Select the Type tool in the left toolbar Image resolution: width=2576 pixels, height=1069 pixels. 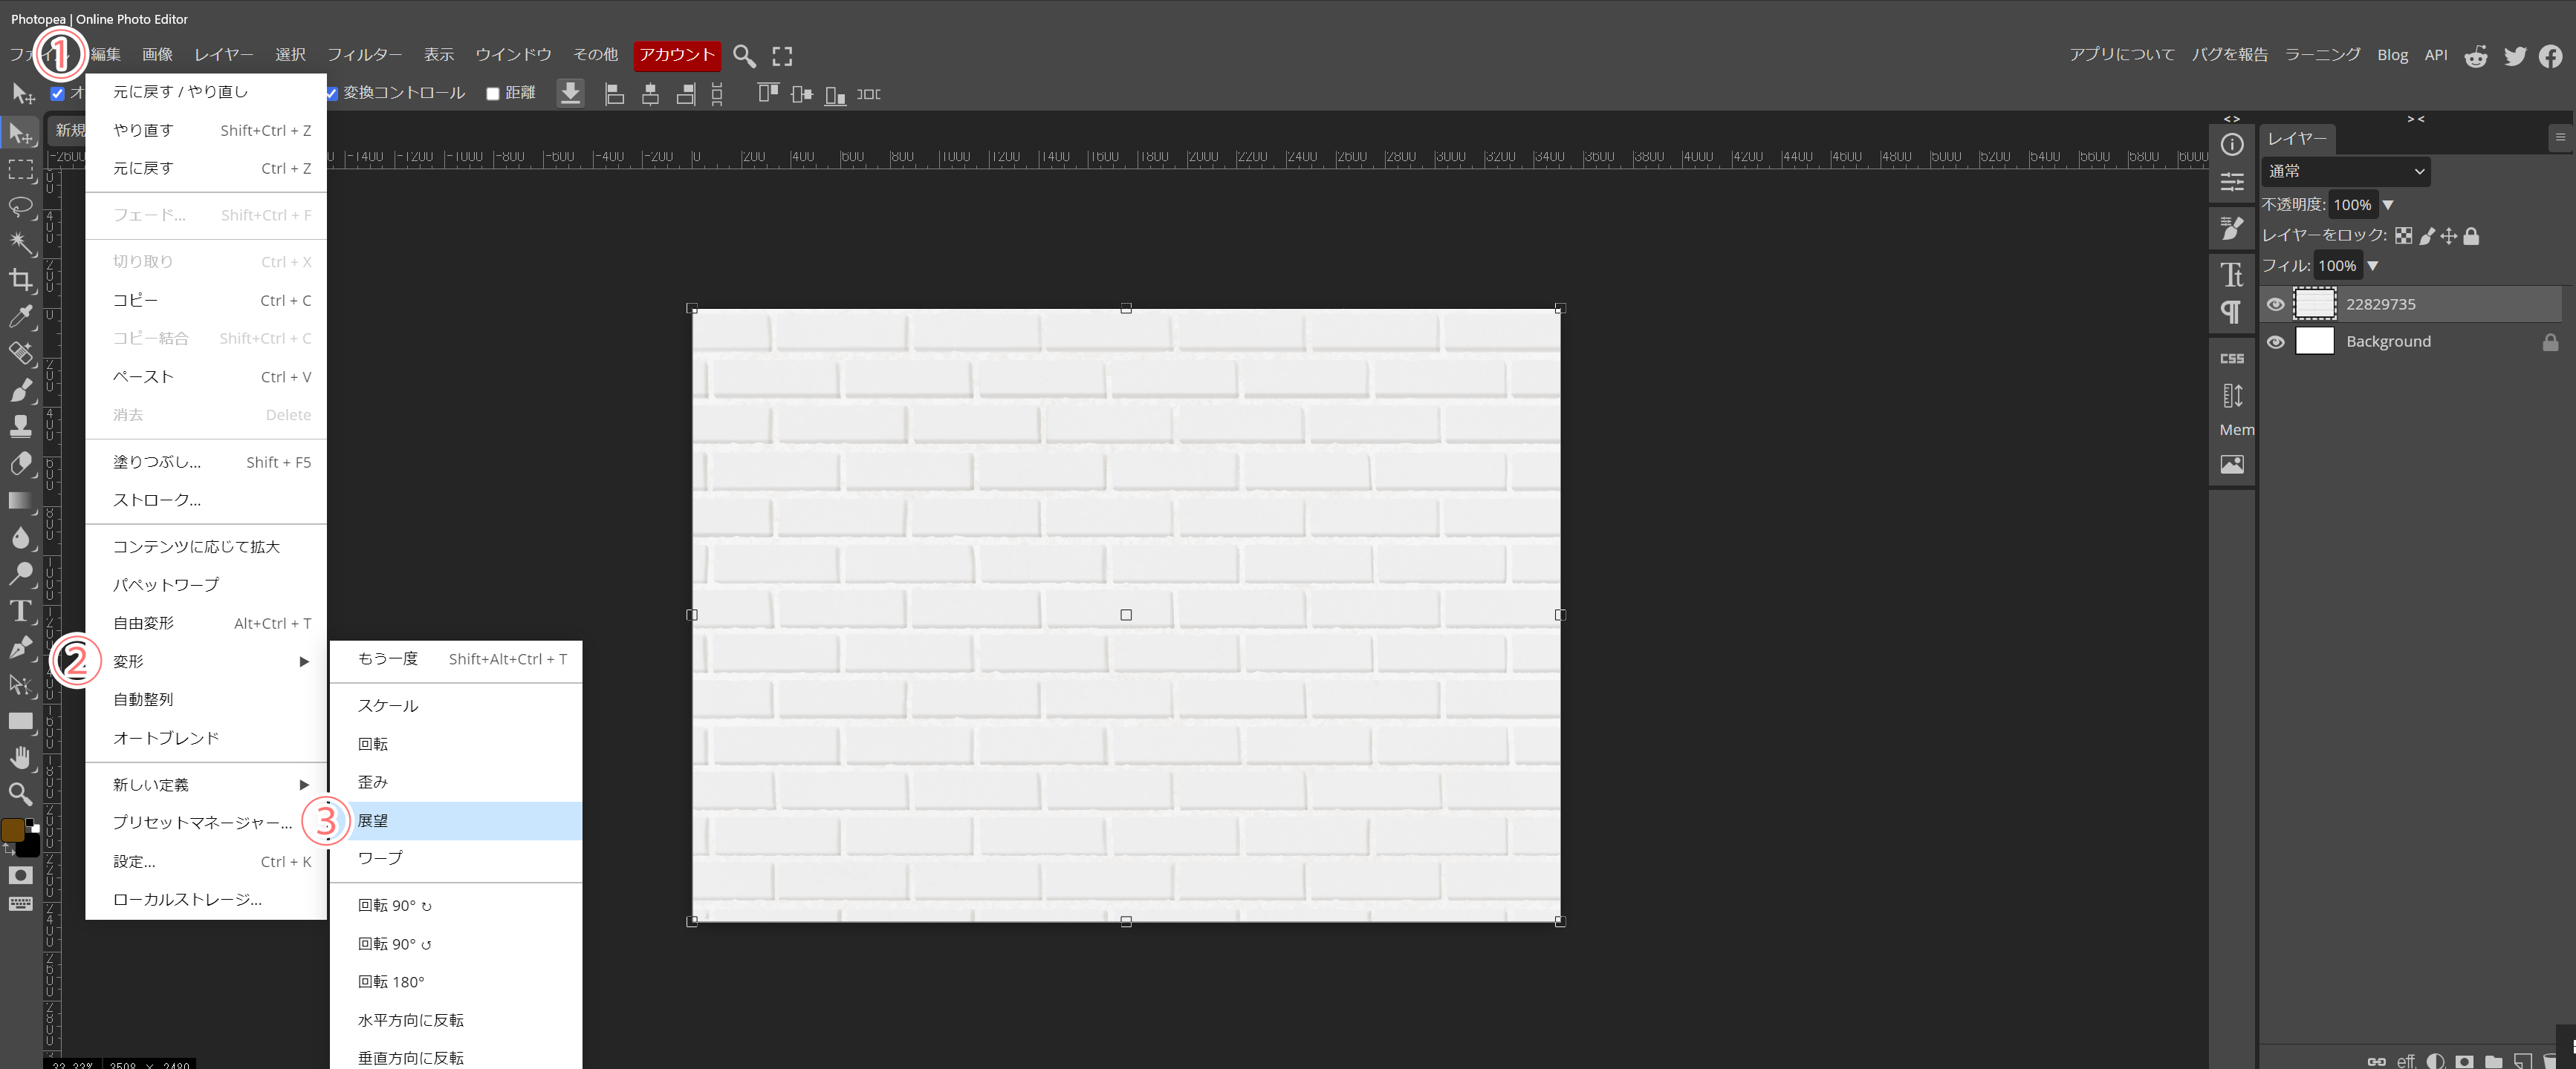[x=21, y=610]
